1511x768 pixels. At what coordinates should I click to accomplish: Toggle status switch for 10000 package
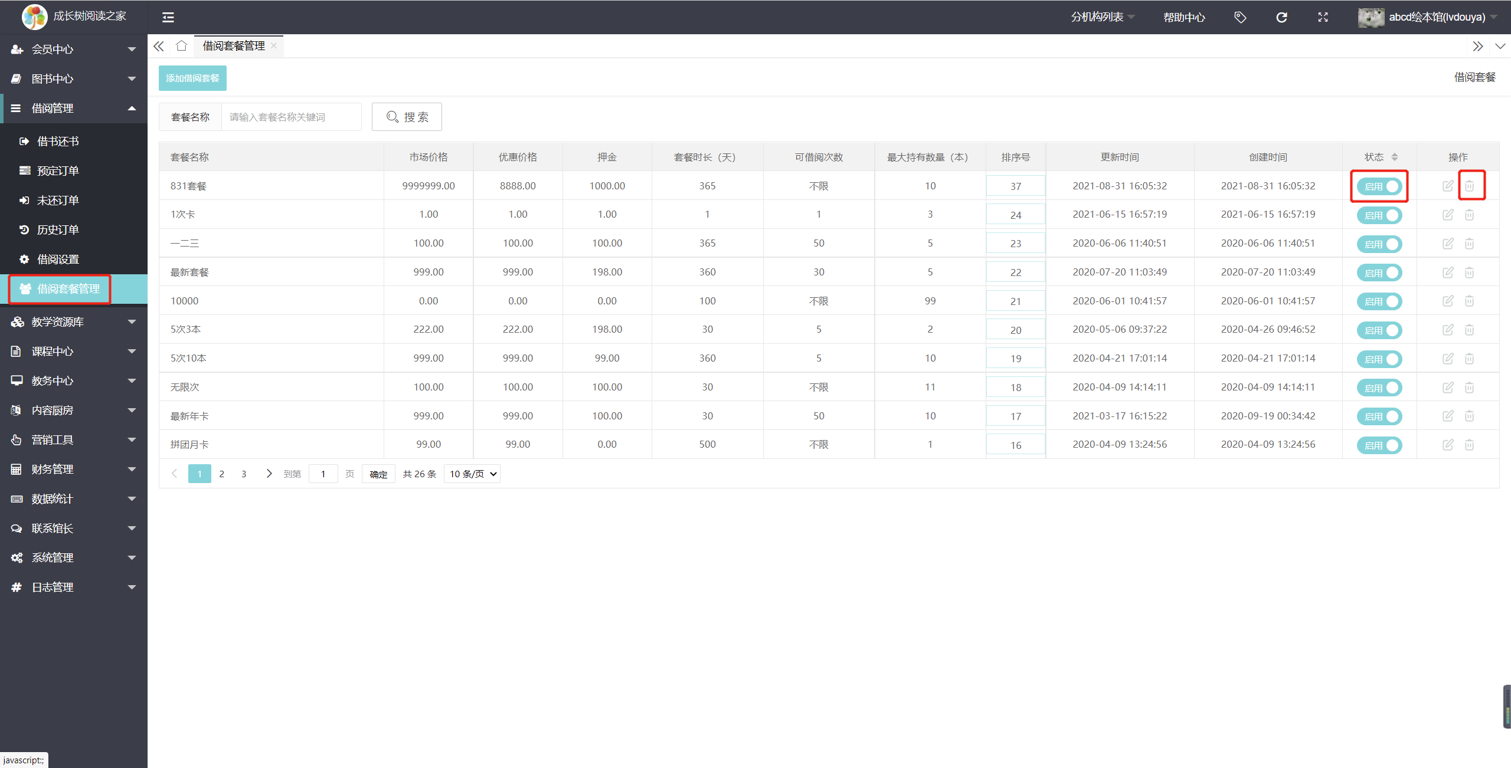(1379, 301)
